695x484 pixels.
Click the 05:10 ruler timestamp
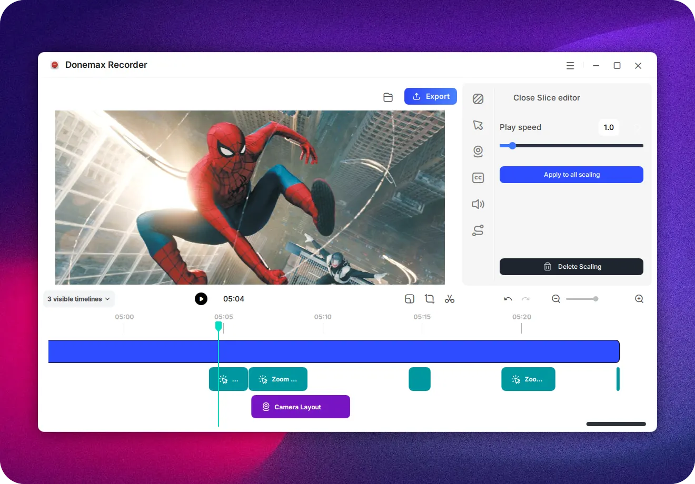[323, 317]
